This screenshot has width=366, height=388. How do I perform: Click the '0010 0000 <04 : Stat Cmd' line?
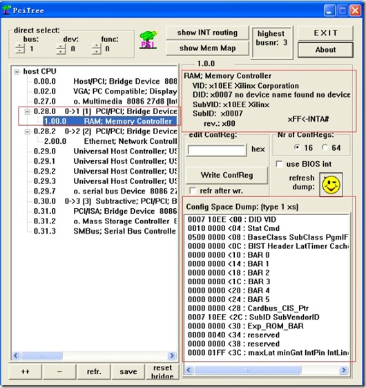(x=233, y=228)
